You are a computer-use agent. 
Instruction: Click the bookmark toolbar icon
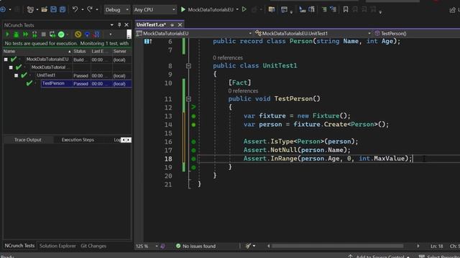(x=346, y=9)
